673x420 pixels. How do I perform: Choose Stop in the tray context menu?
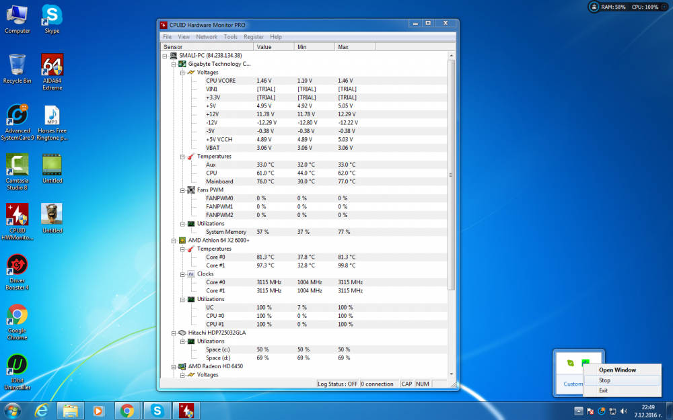pyautogui.click(x=622, y=380)
